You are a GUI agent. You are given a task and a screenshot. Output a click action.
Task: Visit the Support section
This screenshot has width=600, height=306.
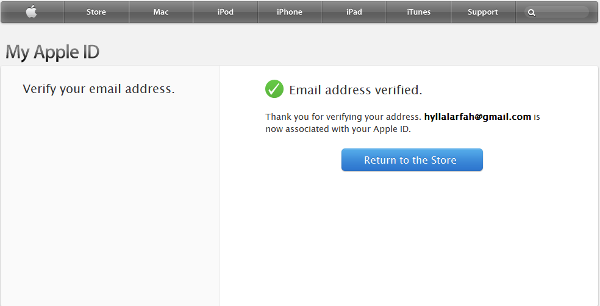click(x=483, y=12)
